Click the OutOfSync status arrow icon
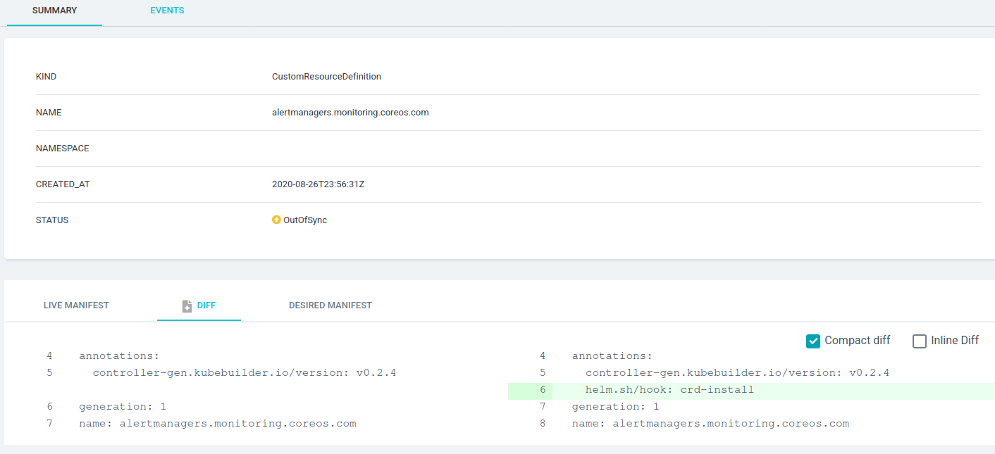Screen dimensions: 995x454 276,220
